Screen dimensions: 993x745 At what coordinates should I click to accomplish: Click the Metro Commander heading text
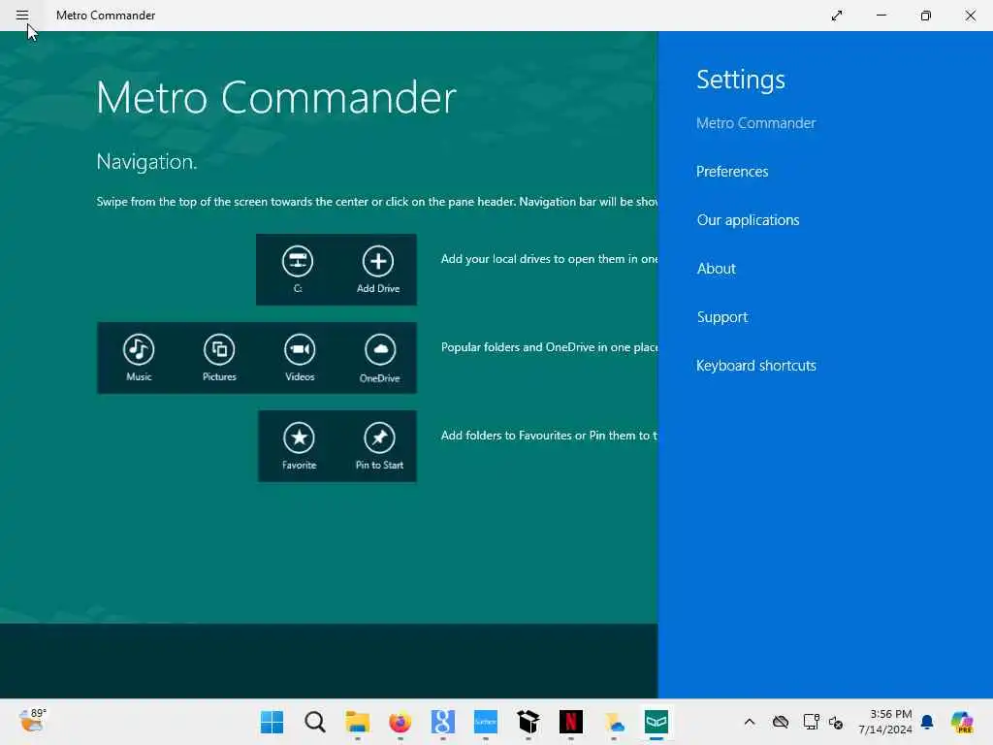point(276,98)
